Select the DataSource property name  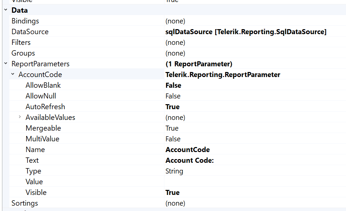pos(30,32)
